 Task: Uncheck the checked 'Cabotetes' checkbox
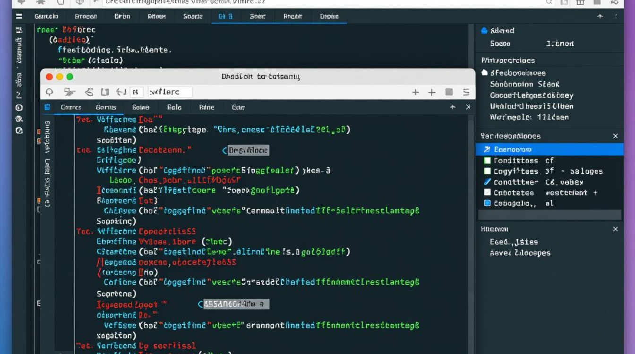488,193
